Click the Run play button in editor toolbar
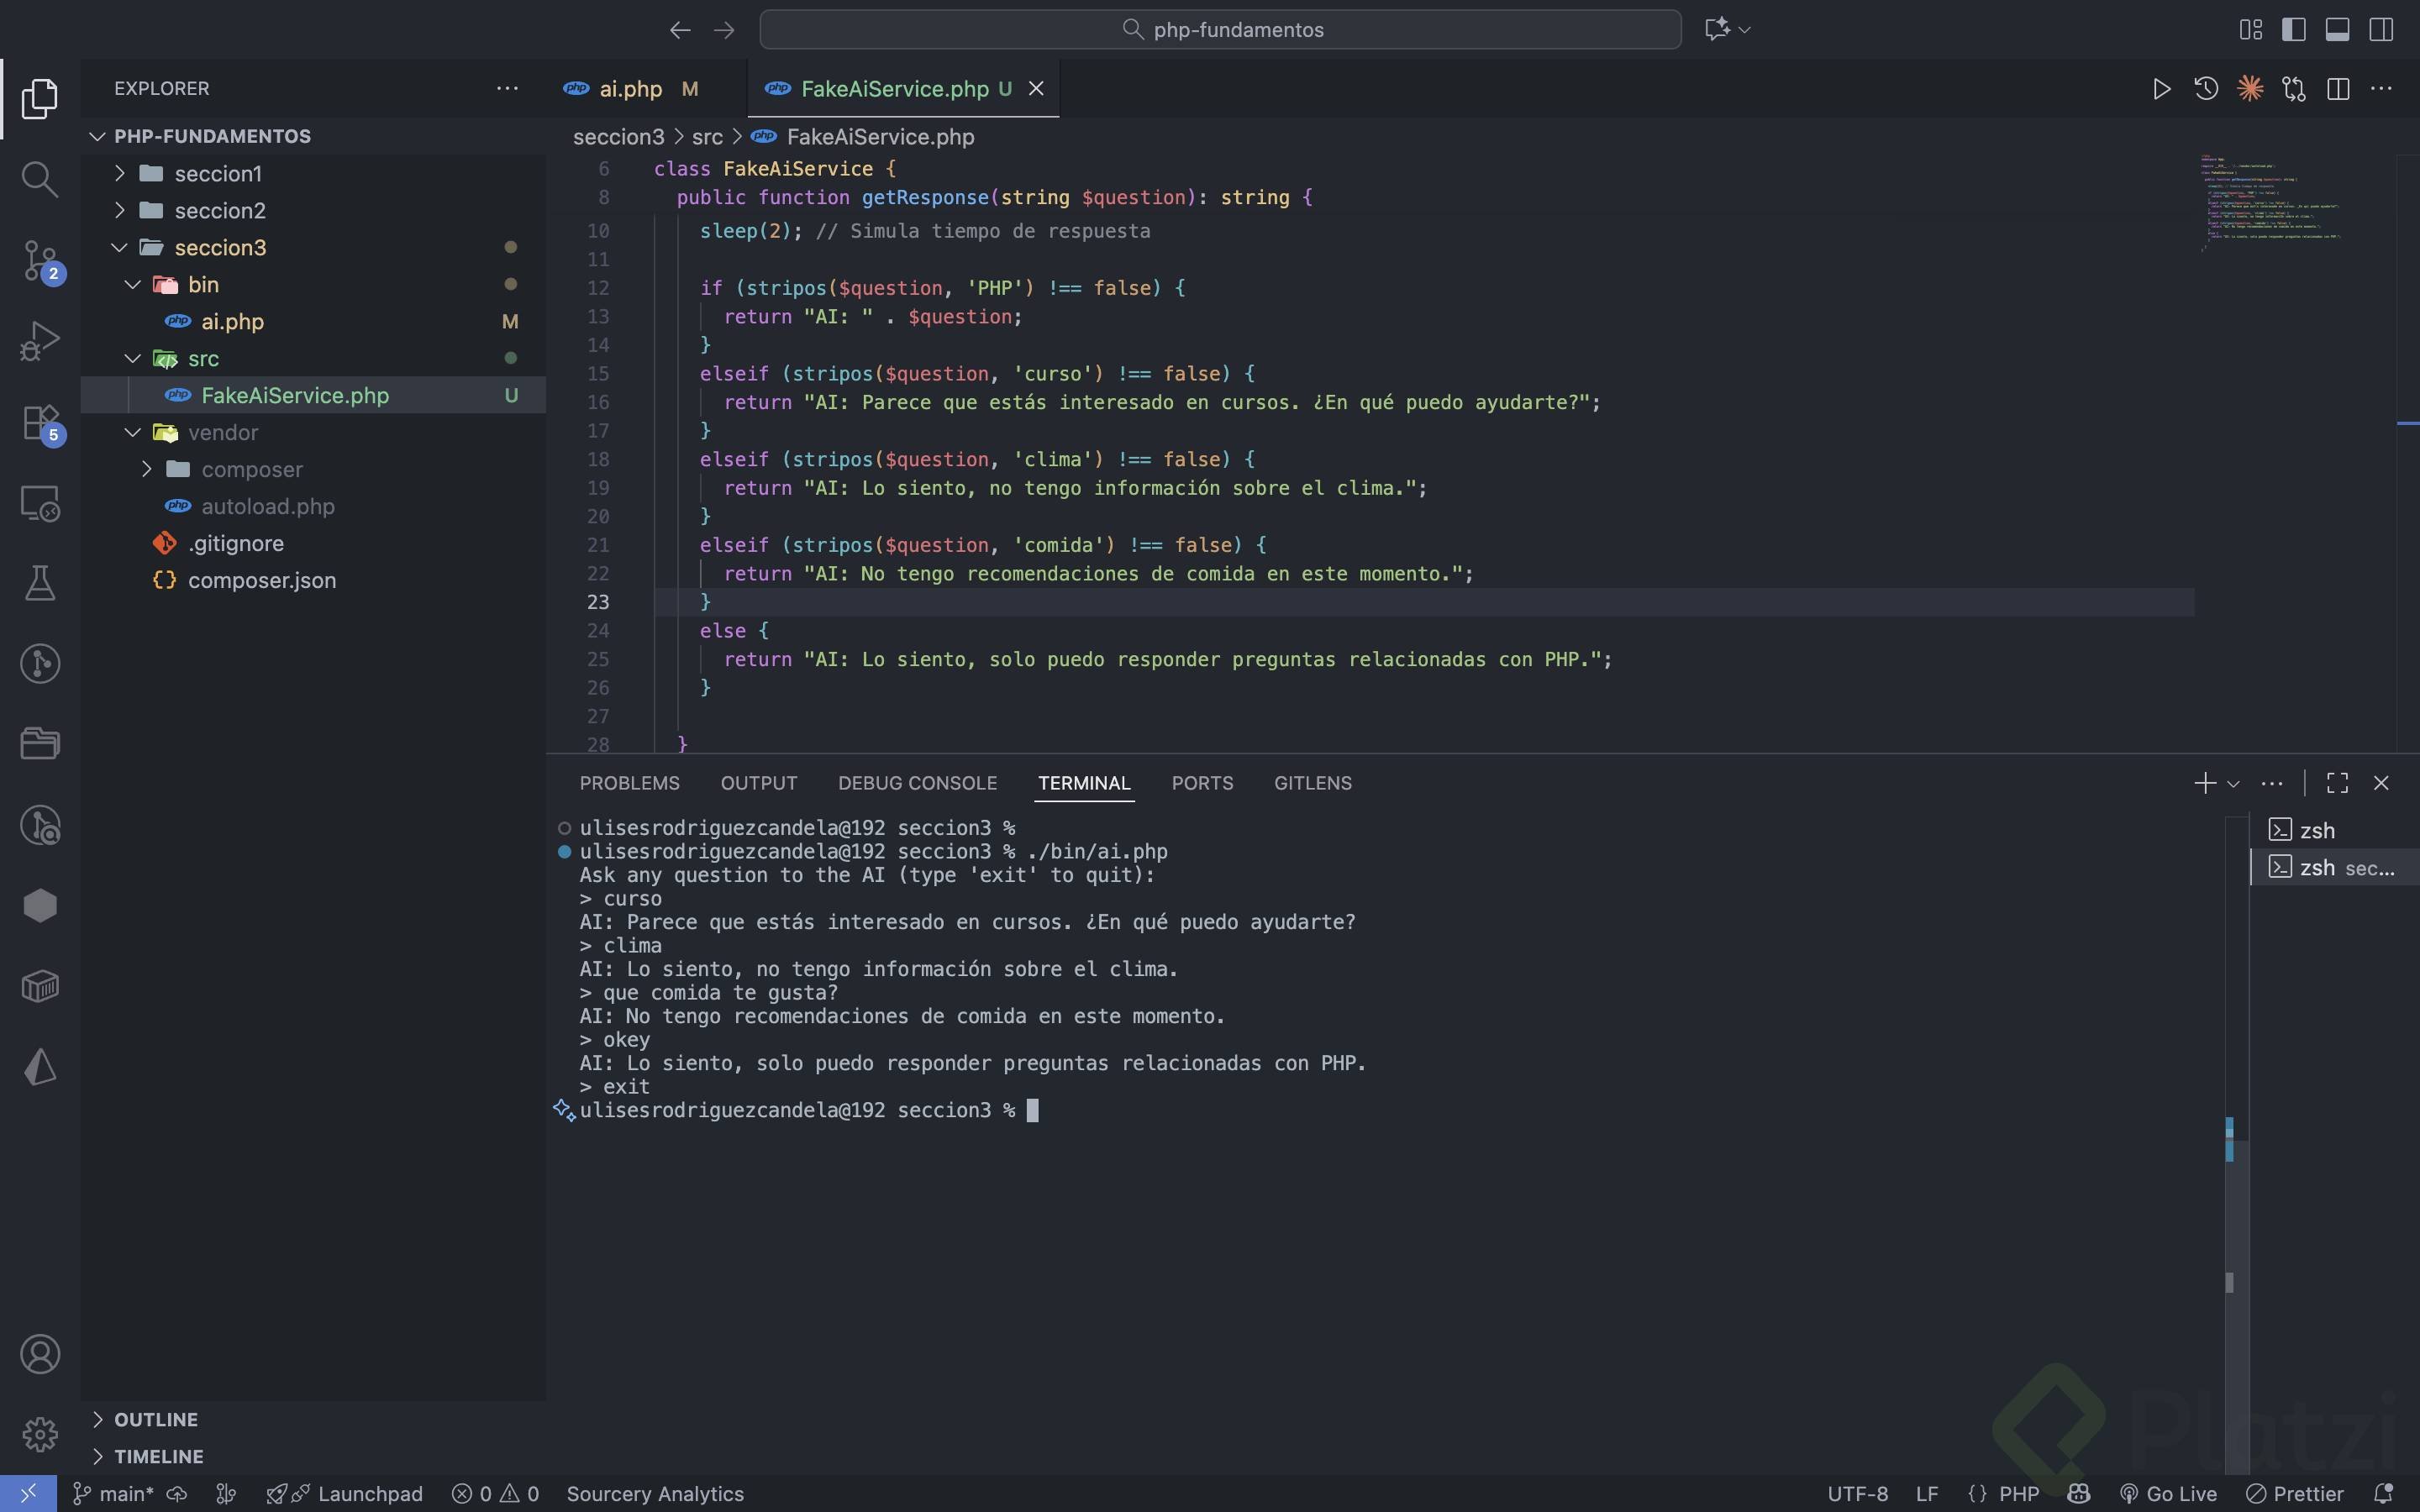The image size is (2420, 1512). tap(2161, 89)
